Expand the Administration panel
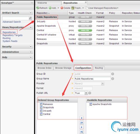The width and height of the screenshot is (140, 134). coord(31,52)
